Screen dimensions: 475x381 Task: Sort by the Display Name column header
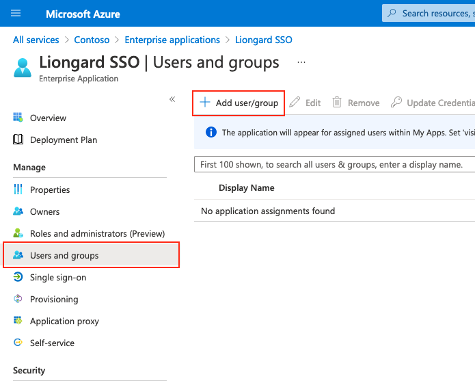[246, 188]
